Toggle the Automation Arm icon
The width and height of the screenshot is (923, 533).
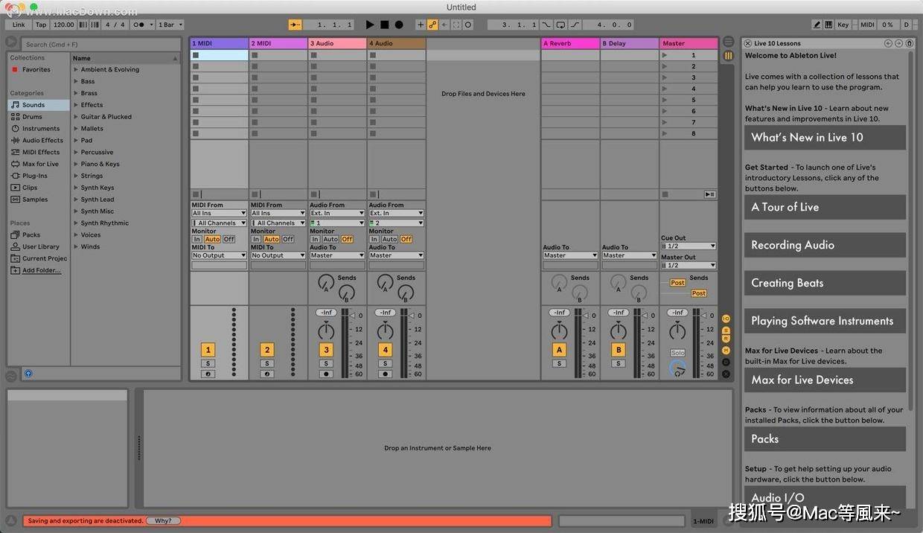432,25
